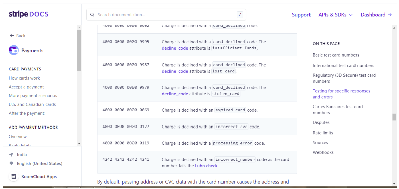Click card number 4000 0000 0000 0119
This screenshot has width=399, height=189.
tap(125, 143)
